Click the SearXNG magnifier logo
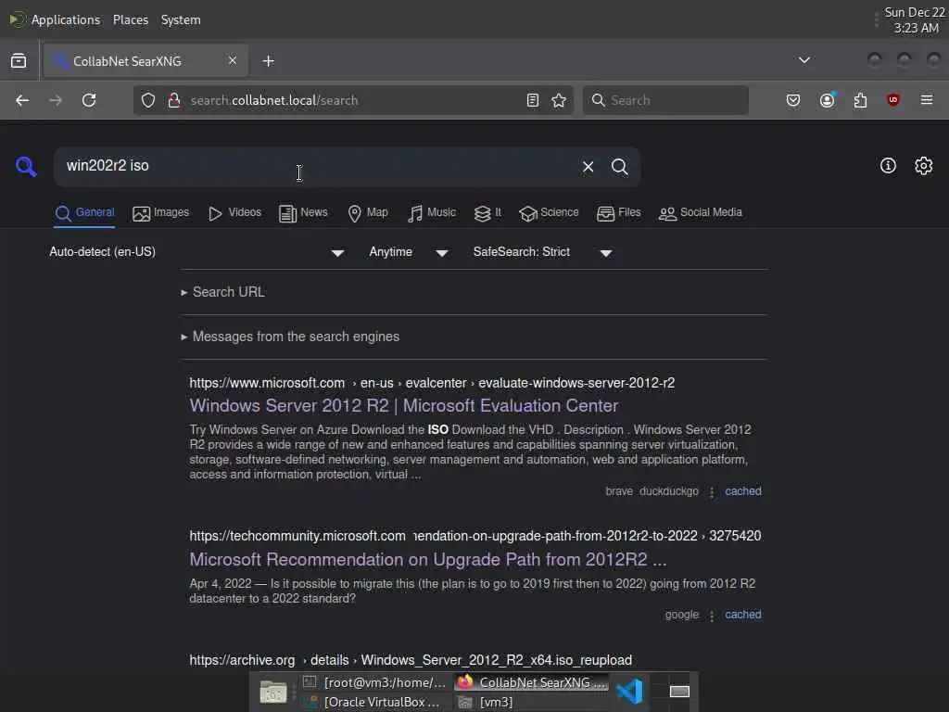The image size is (949, 712). [x=26, y=167]
